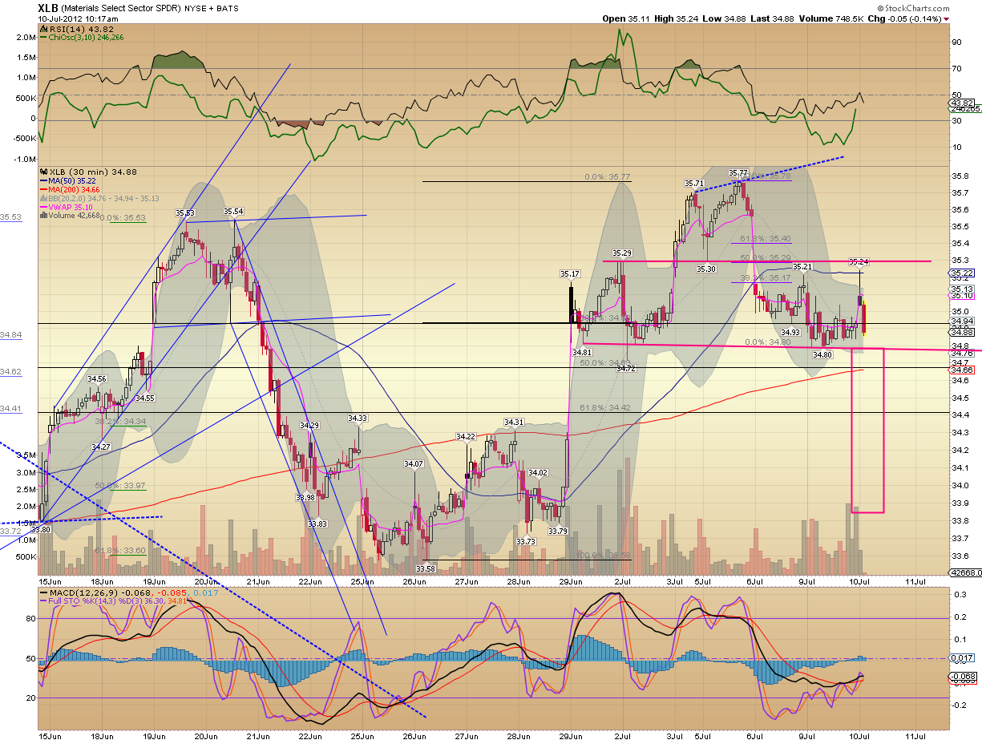Click the "38.2%: 34.34" Fibonacci label
The height and width of the screenshot is (744, 982).
point(120,421)
